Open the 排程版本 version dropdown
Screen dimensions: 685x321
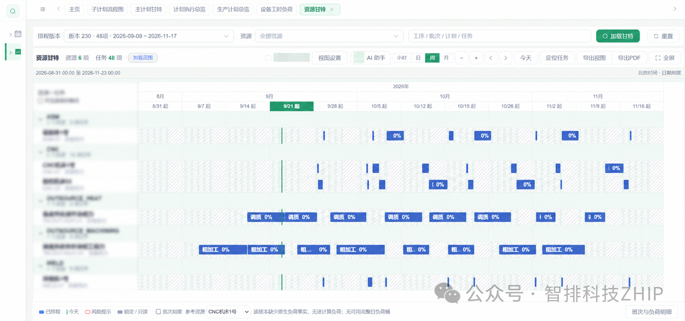point(149,36)
